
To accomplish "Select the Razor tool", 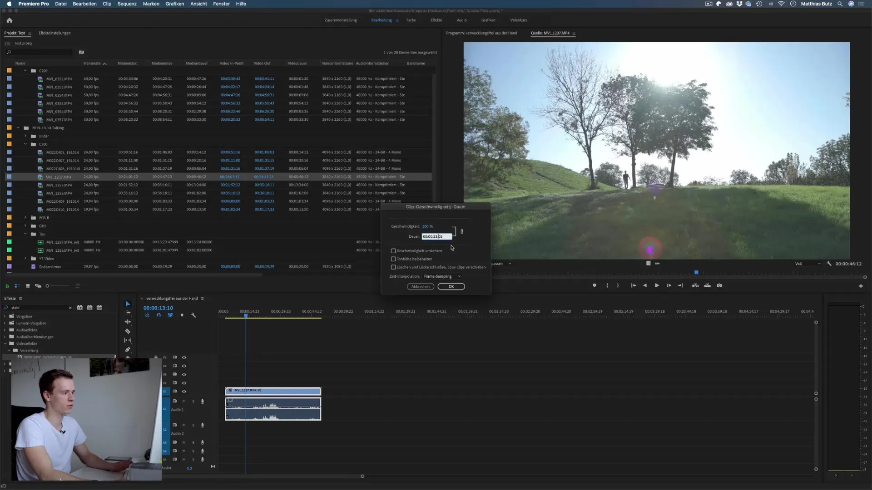I will [128, 331].
